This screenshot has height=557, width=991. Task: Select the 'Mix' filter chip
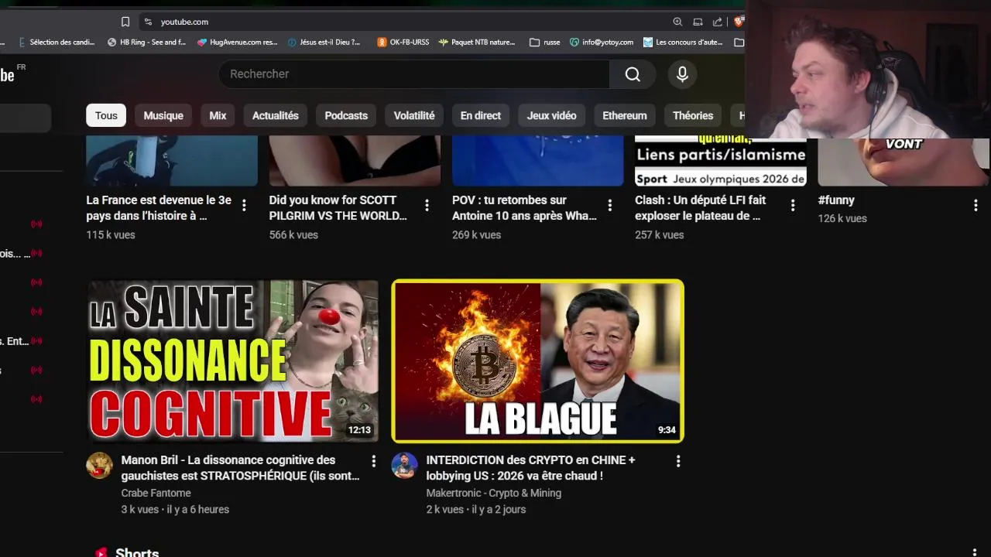pyautogui.click(x=218, y=115)
